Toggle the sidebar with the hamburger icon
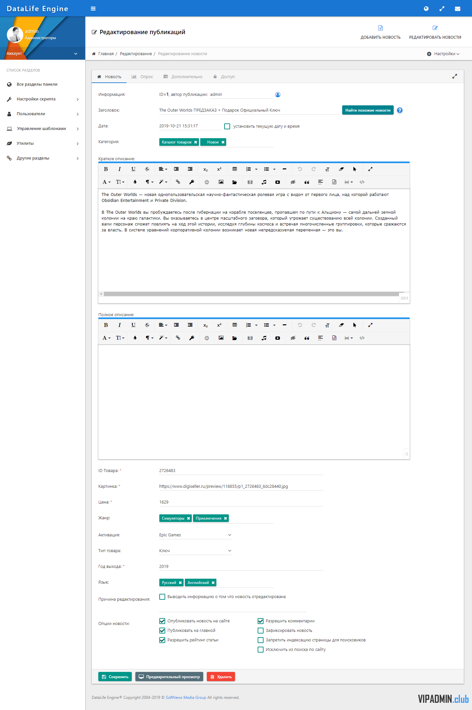 pos(93,9)
